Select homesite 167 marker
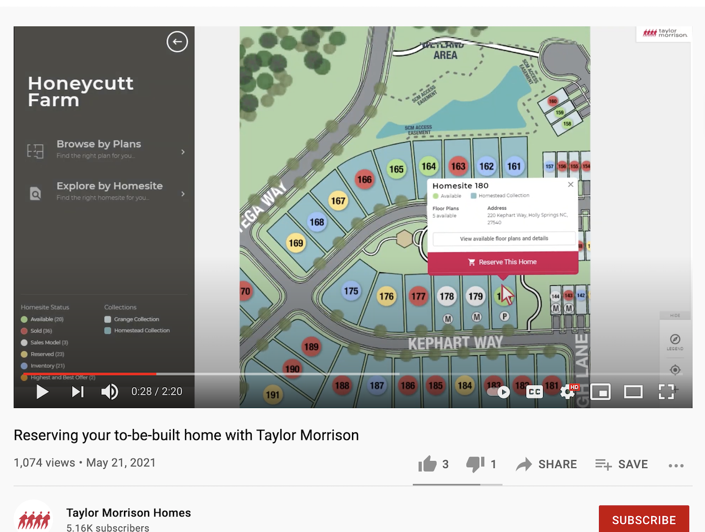 pos(338,200)
